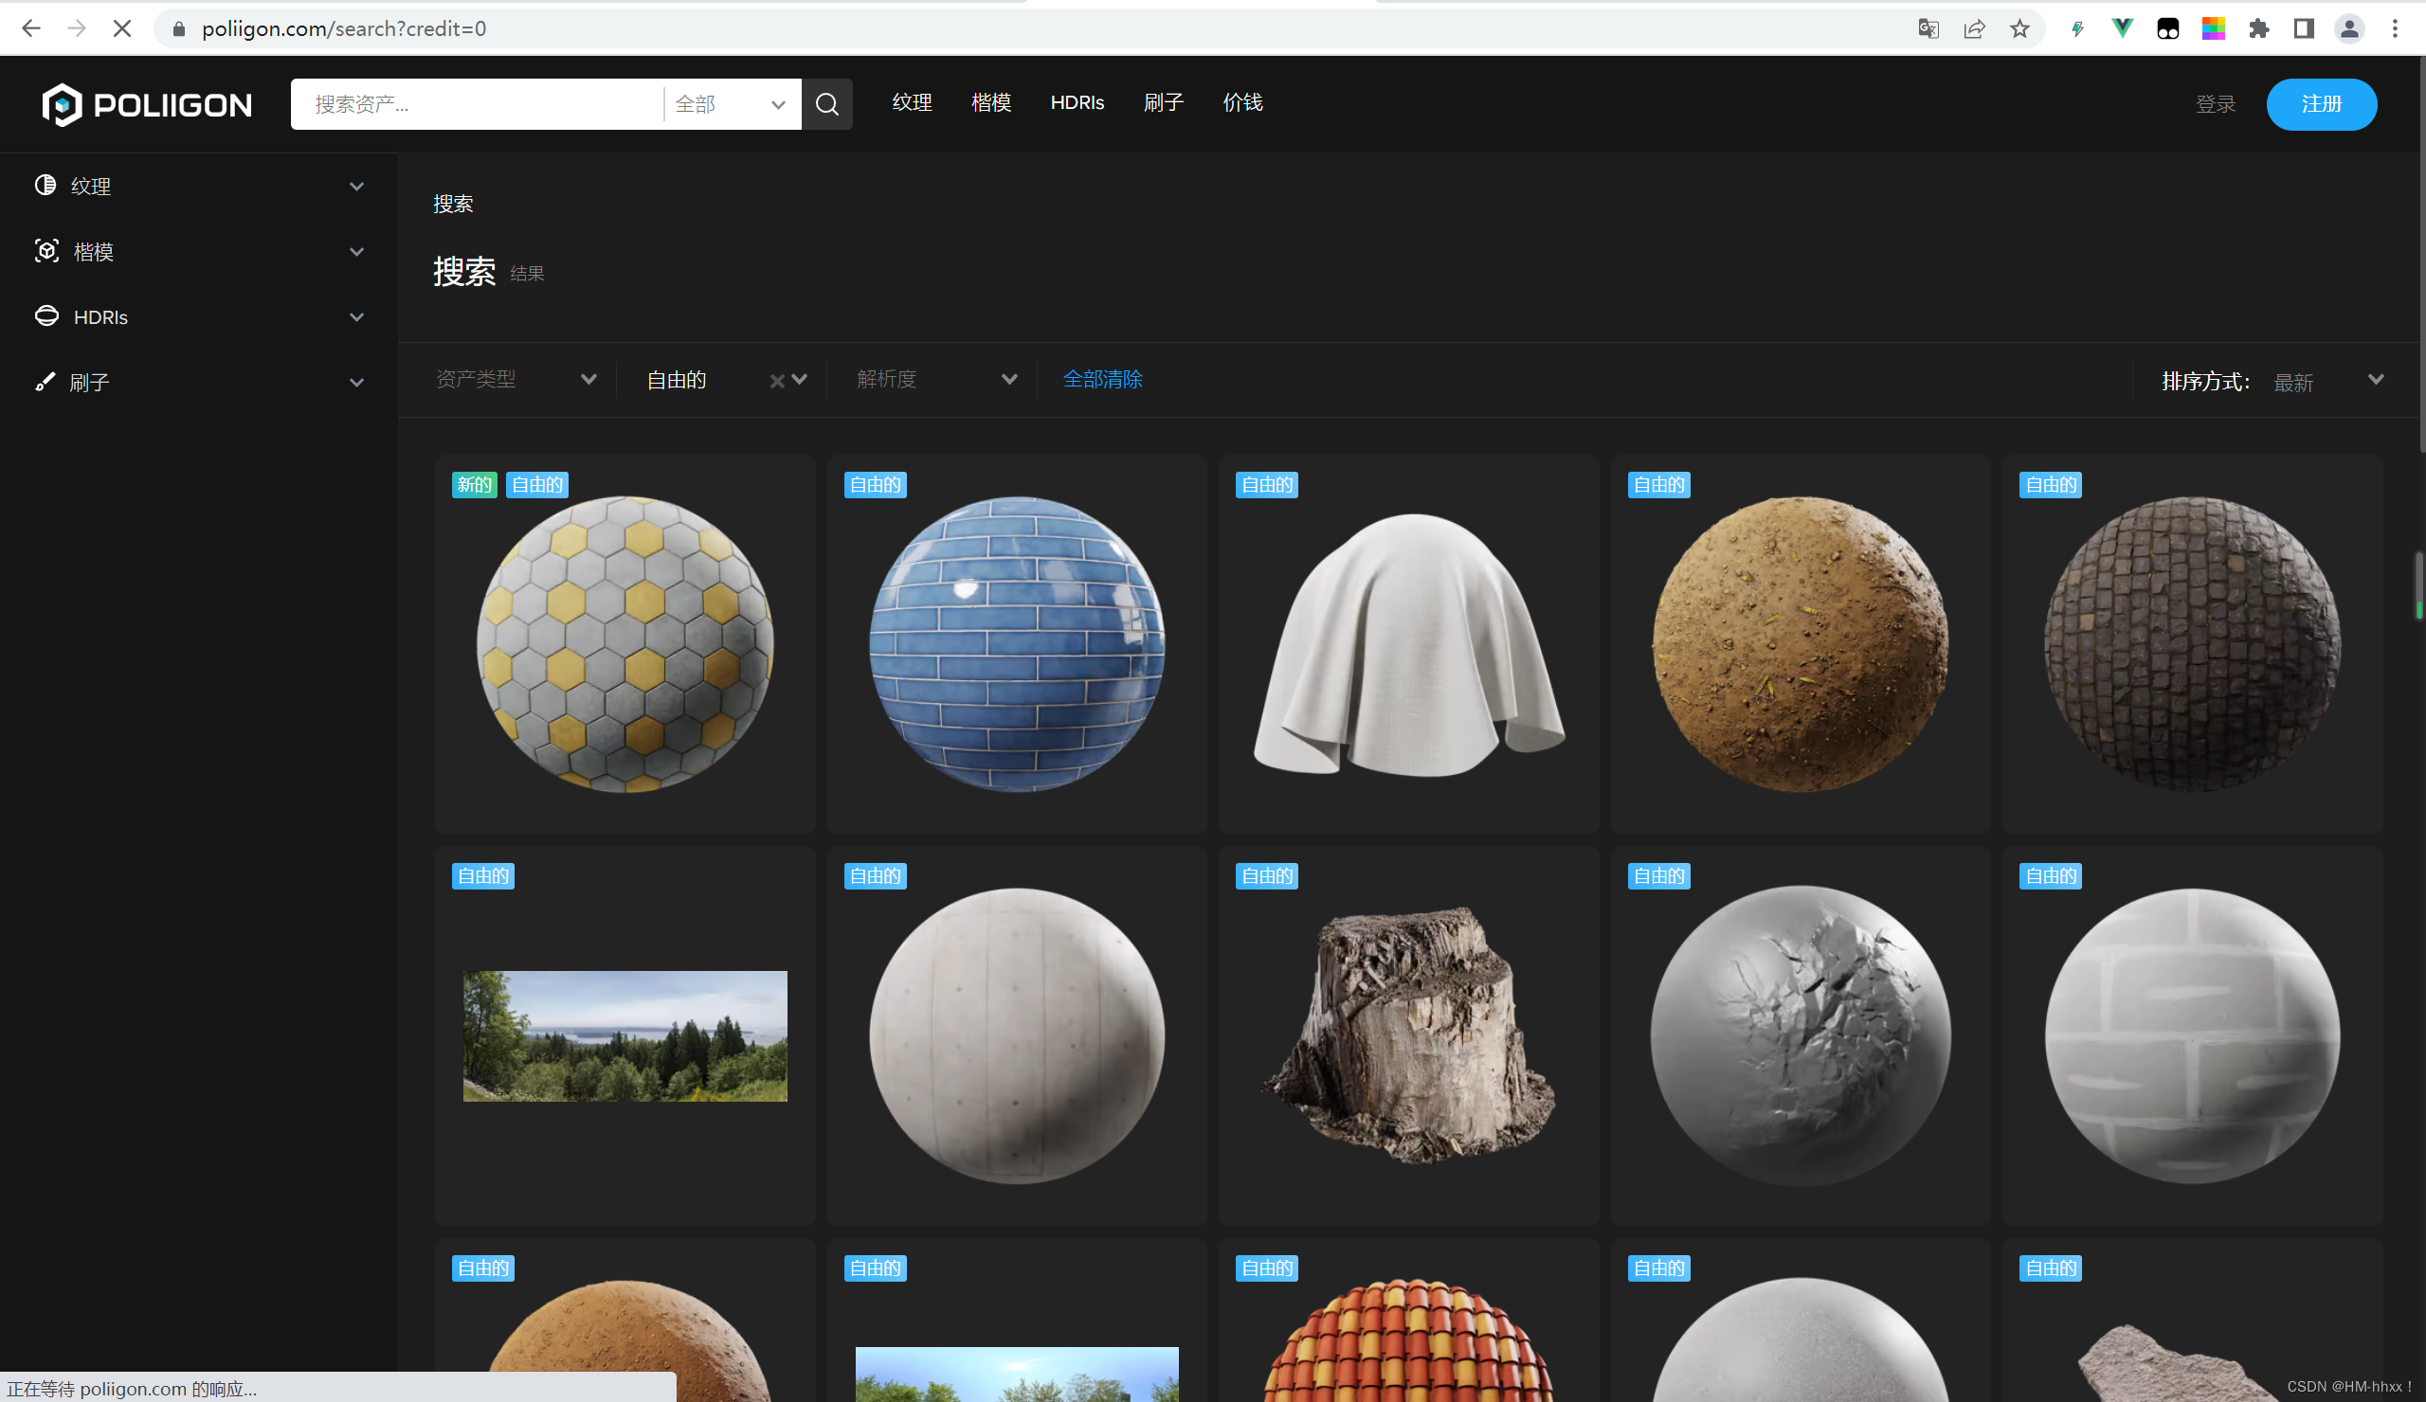Bookmark this page with star icon

[x=2019, y=28]
